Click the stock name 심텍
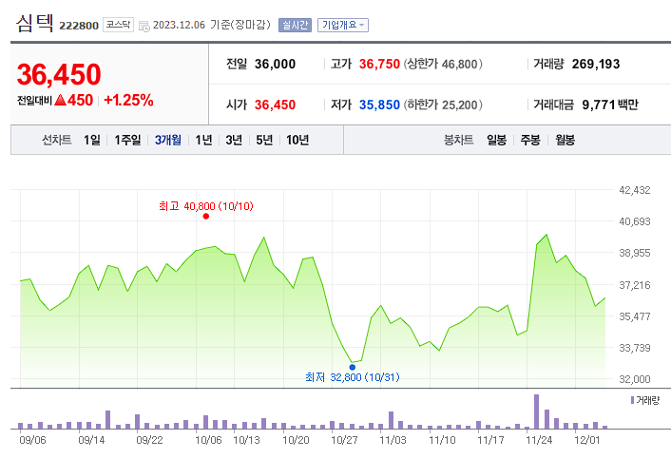671x459 pixels. coord(34,23)
